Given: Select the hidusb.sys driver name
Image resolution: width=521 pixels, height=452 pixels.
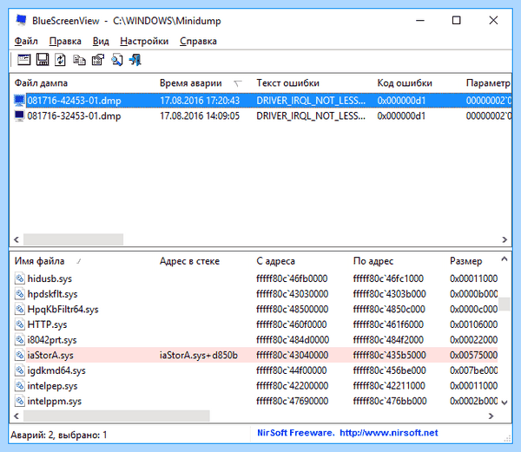Looking at the screenshot, I should click(49, 278).
